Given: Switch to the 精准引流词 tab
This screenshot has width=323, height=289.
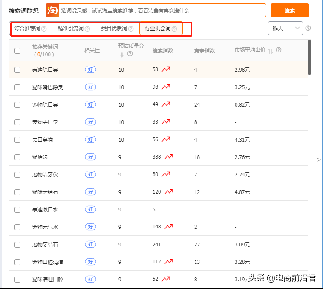Looking at the screenshot, I should tap(71, 29).
